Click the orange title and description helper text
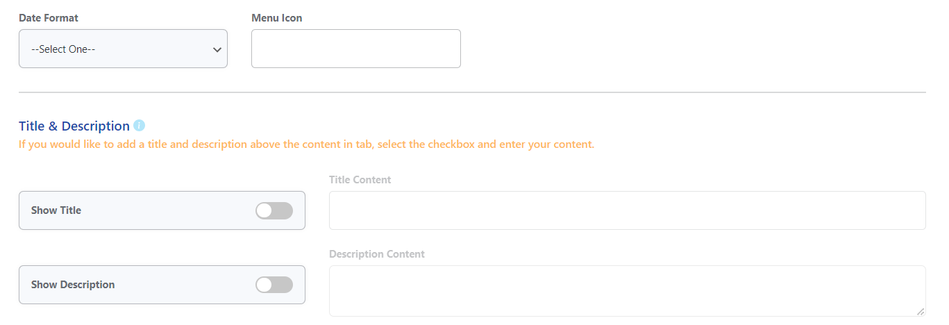The width and height of the screenshot is (949, 325). tap(306, 145)
